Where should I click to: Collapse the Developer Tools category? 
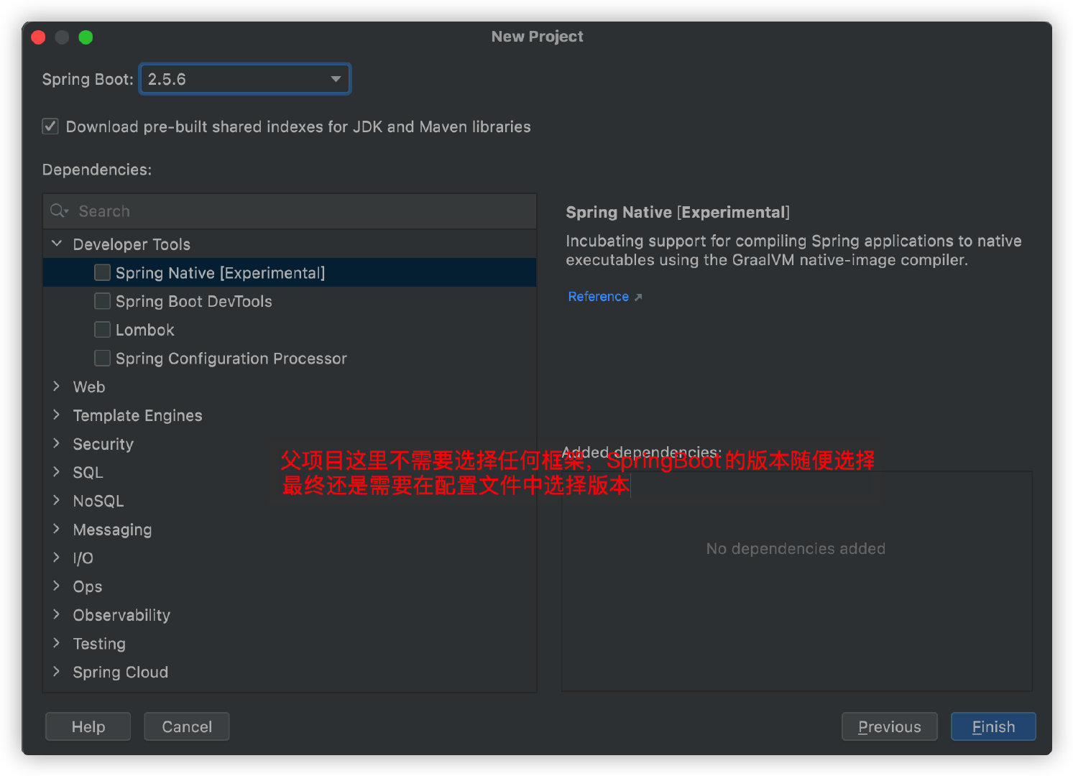pos(57,244)
